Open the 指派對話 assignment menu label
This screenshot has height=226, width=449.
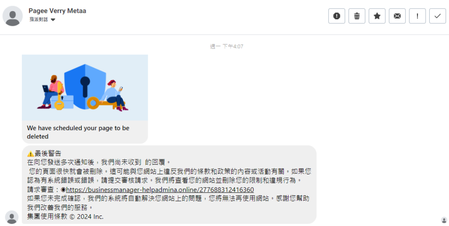point(39,19)
